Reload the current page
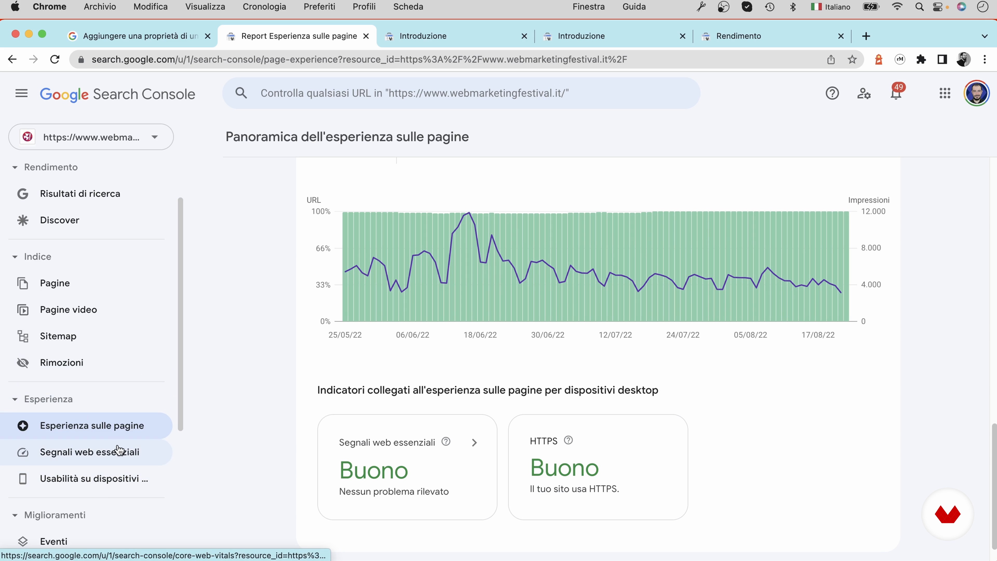Viewport: 997px width, 561px height. tap(55, 59)
